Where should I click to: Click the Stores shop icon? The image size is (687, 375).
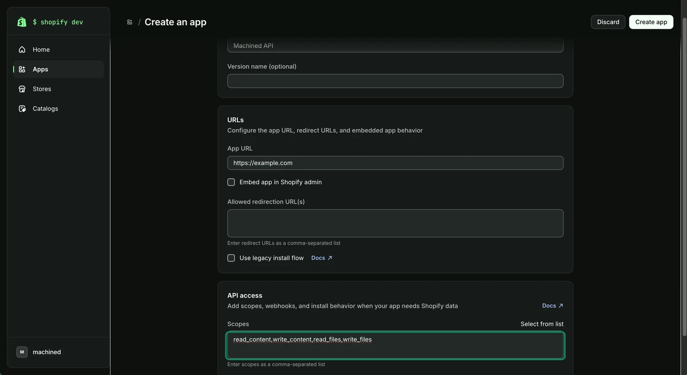tap(22, 89)
